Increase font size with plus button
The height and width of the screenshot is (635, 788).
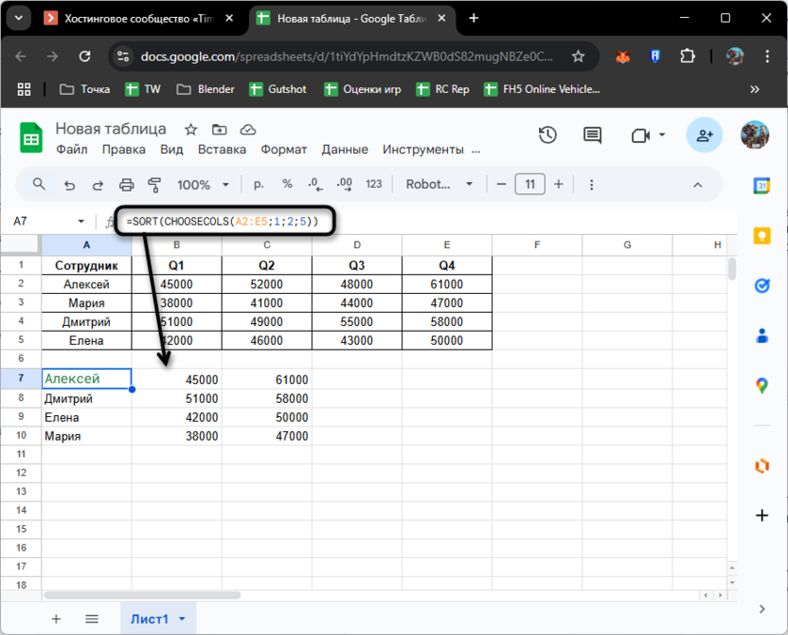559,185
